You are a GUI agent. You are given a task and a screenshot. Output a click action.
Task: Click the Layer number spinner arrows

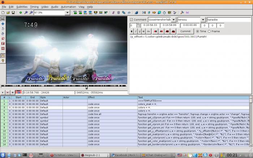click(138, 25)
